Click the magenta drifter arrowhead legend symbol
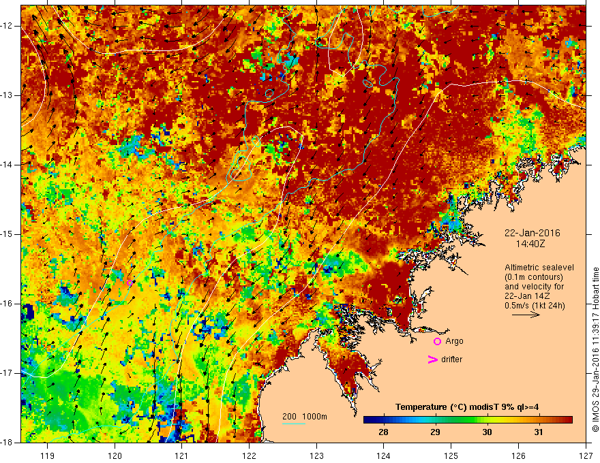The height and width of the screenshot is (463, 600). 432,360
